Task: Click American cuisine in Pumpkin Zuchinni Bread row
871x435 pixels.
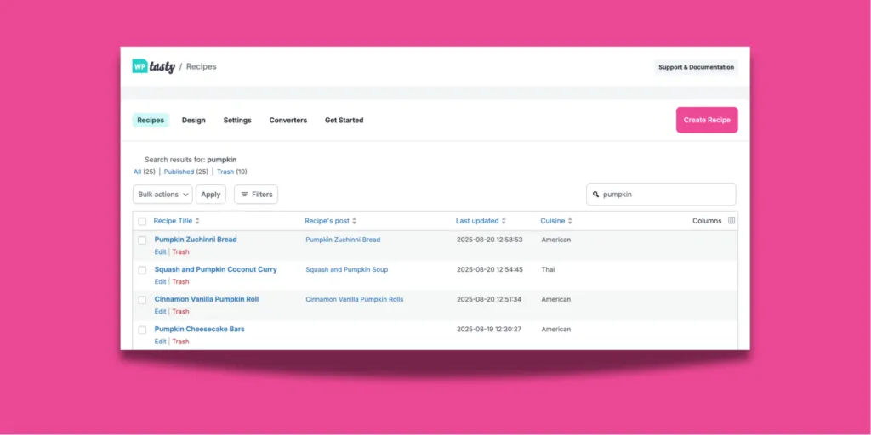Action: [x=556, y=240]
